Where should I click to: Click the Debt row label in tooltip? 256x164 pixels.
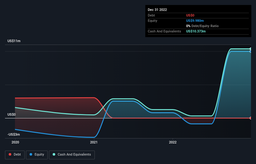click(x=151, y=15)
